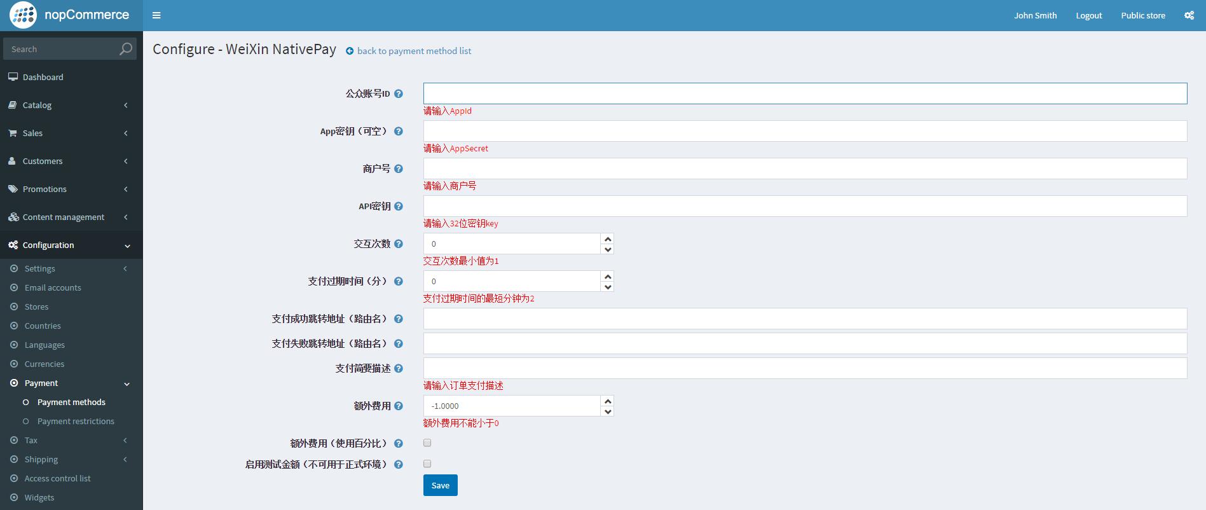This screenshot has width=1206, height=510.
Task: Click the Dashboard monitor icon
Action: [x=13, y=77]
